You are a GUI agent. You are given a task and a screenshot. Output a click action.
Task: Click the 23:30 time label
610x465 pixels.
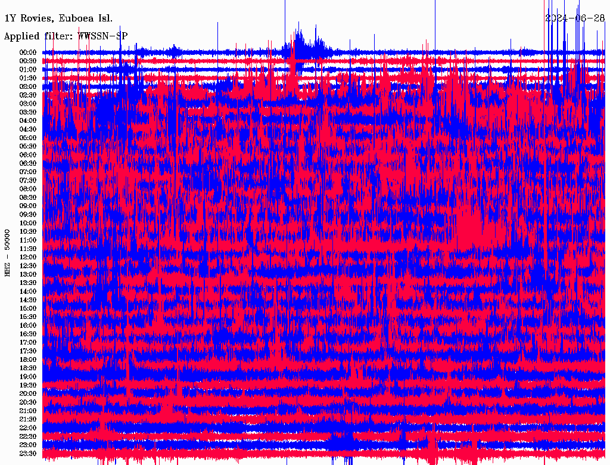(x=28, y=453)
